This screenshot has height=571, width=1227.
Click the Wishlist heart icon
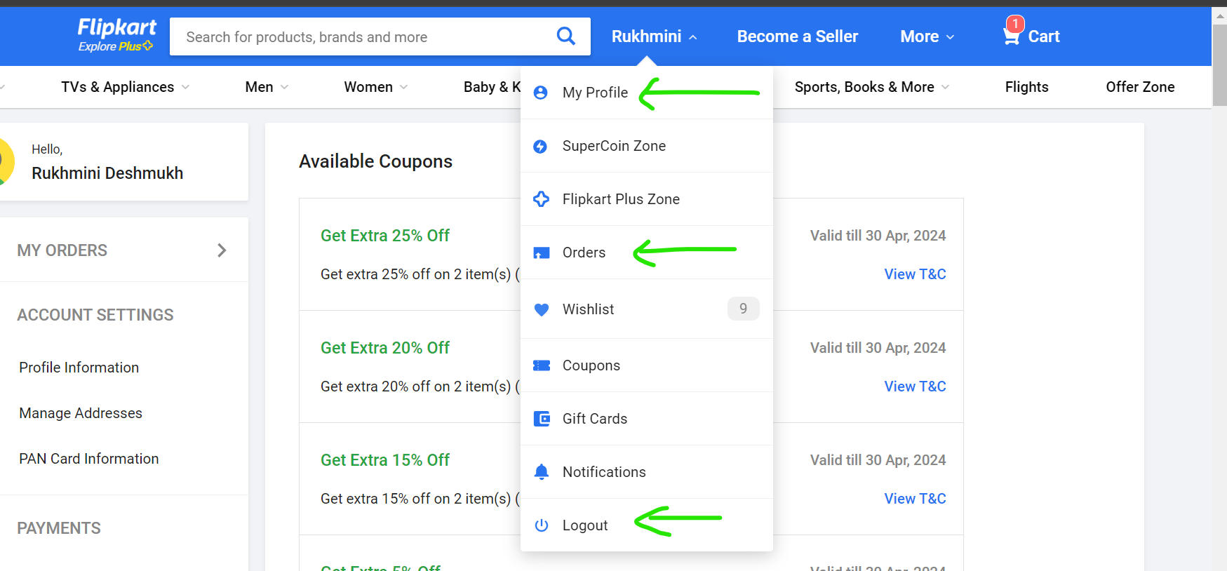click(541, 309)
